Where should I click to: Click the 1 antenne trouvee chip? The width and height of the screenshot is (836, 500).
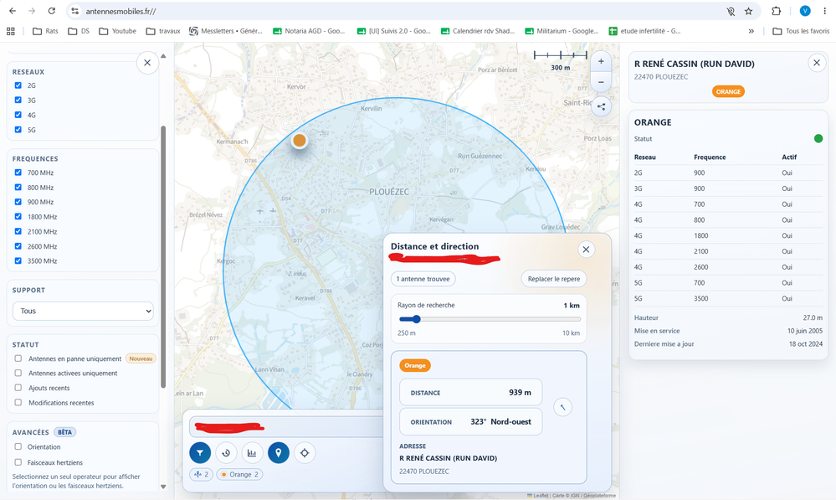(423, 279)
